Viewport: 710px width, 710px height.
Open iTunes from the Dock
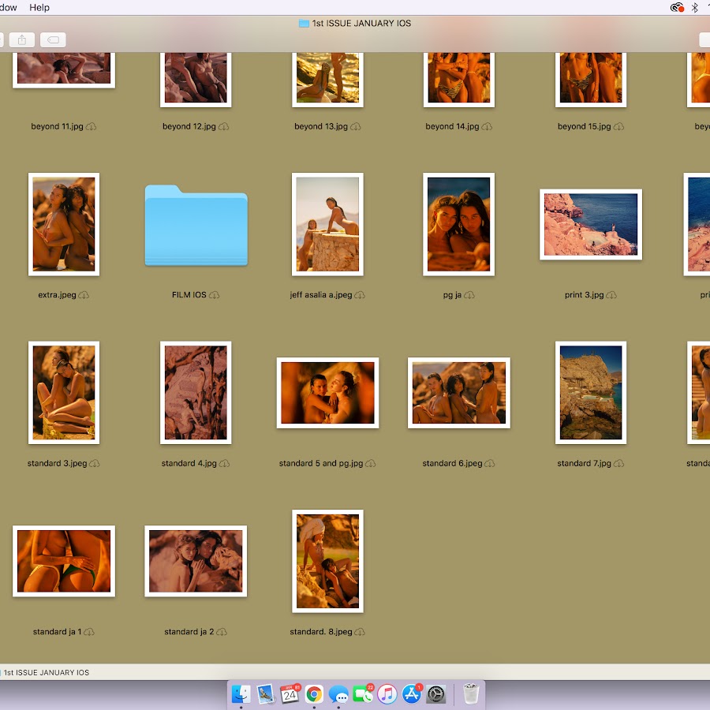pos(387,694)
